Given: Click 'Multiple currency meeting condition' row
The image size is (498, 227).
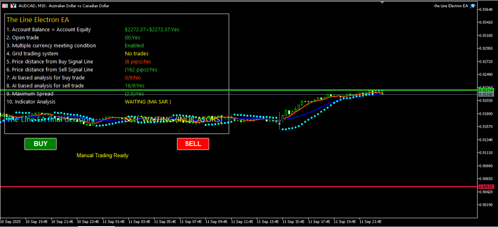Looking at the screenshot, I should click(51, 46).
